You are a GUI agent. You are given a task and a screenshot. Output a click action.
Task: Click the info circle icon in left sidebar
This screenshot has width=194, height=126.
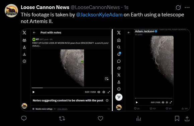tap(24, 61)
